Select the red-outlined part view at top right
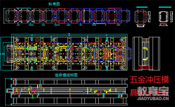 point(141,17)
